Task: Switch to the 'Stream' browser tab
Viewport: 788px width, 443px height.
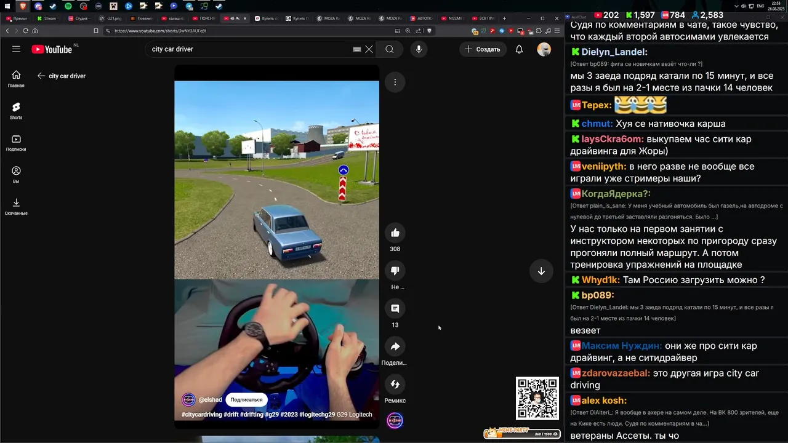Action: [48, 18]
